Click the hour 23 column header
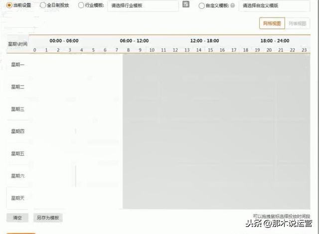This screenshot has height=234, width=319. [304, 50]
